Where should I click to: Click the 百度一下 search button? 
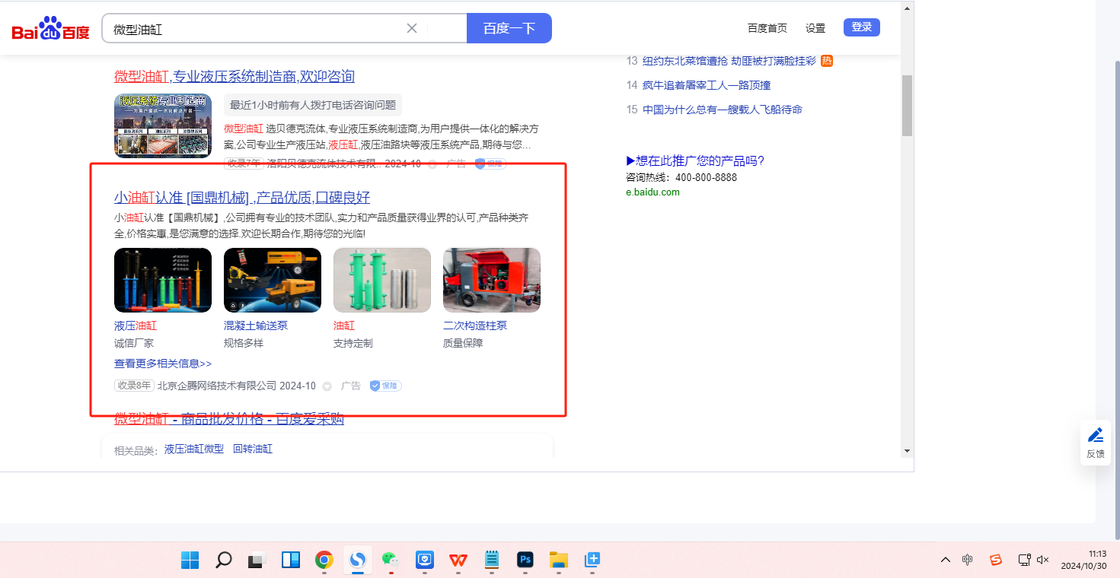click(509, 28)
